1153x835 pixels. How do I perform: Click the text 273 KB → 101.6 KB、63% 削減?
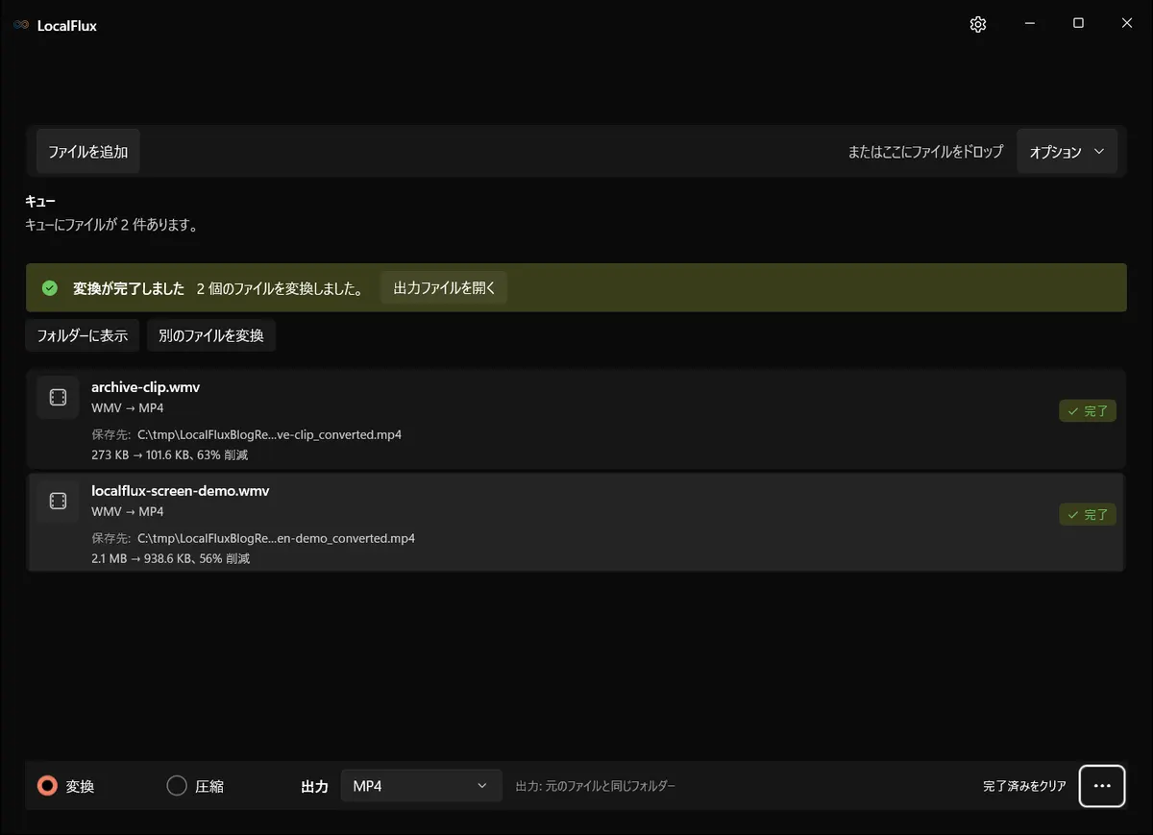click(x=170, y=454)
